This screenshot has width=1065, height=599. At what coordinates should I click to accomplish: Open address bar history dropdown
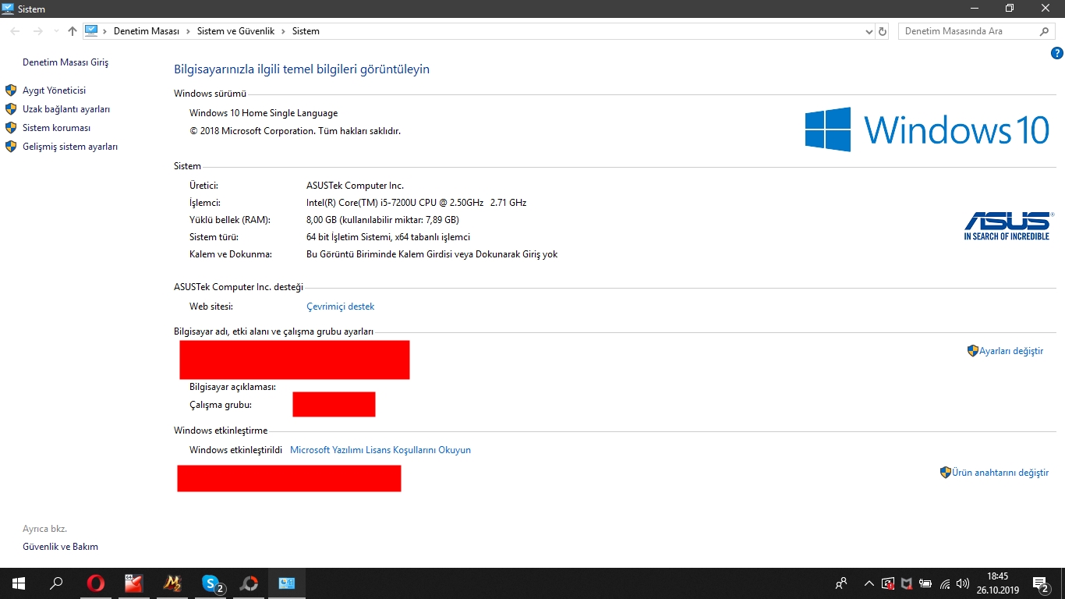[x=869, y=31]
